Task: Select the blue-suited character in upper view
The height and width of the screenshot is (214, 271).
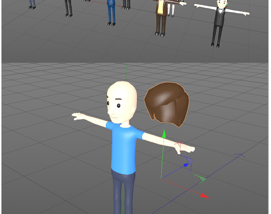Action: coord(111,13)
